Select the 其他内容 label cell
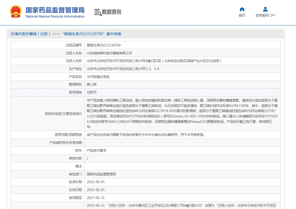 click(47, 158)
